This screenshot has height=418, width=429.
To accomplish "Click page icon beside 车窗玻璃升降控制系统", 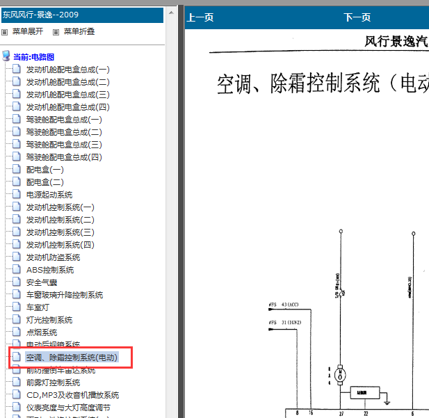I will pos(17,294).
